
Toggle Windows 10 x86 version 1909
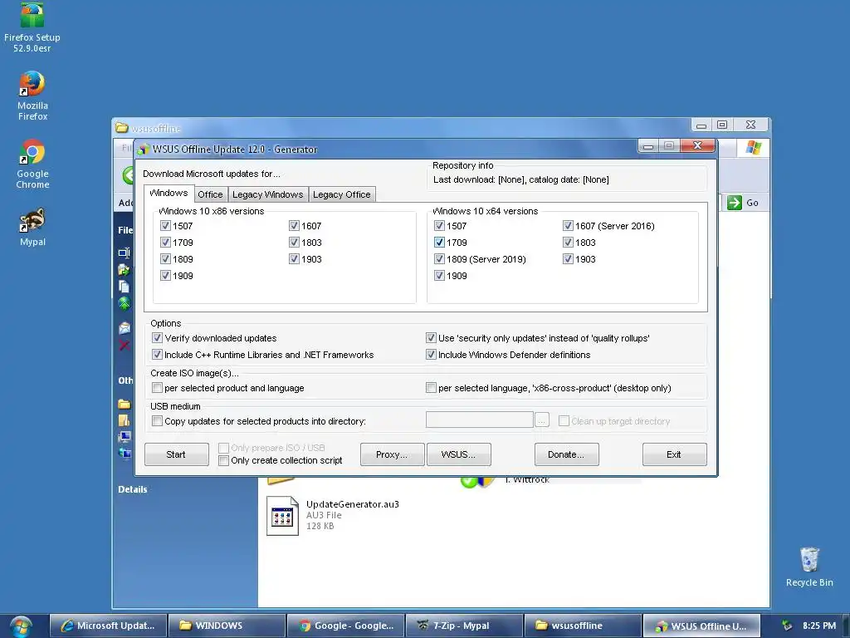point(165,276)
